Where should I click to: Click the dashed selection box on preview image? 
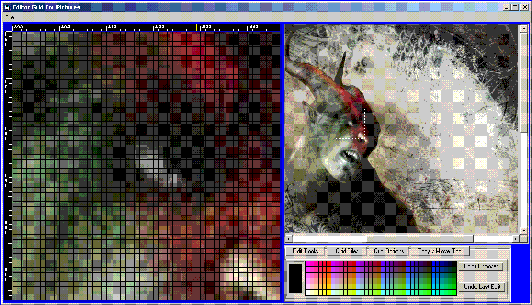[x=349, y=123]
